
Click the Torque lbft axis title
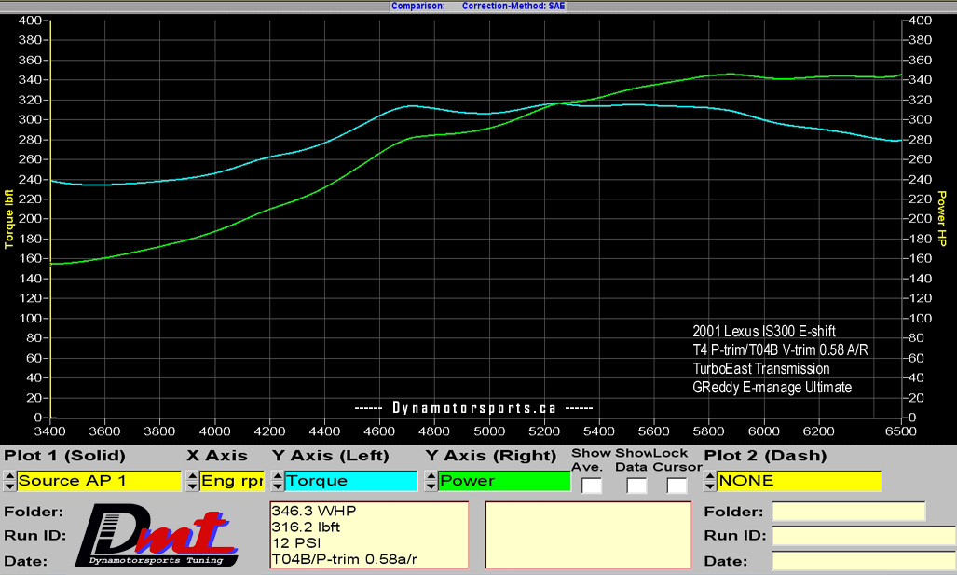[8, 219]
